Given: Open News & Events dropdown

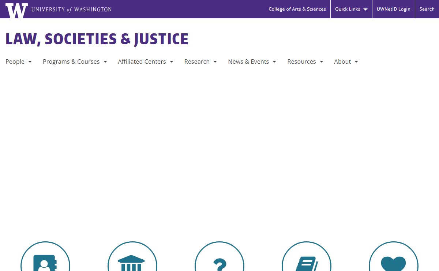Looking at the screenshot, I should tap(252, 62).
